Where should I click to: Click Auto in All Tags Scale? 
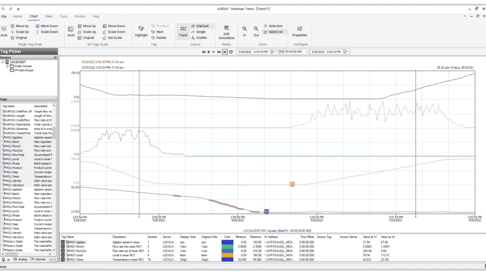click(71, 29)
